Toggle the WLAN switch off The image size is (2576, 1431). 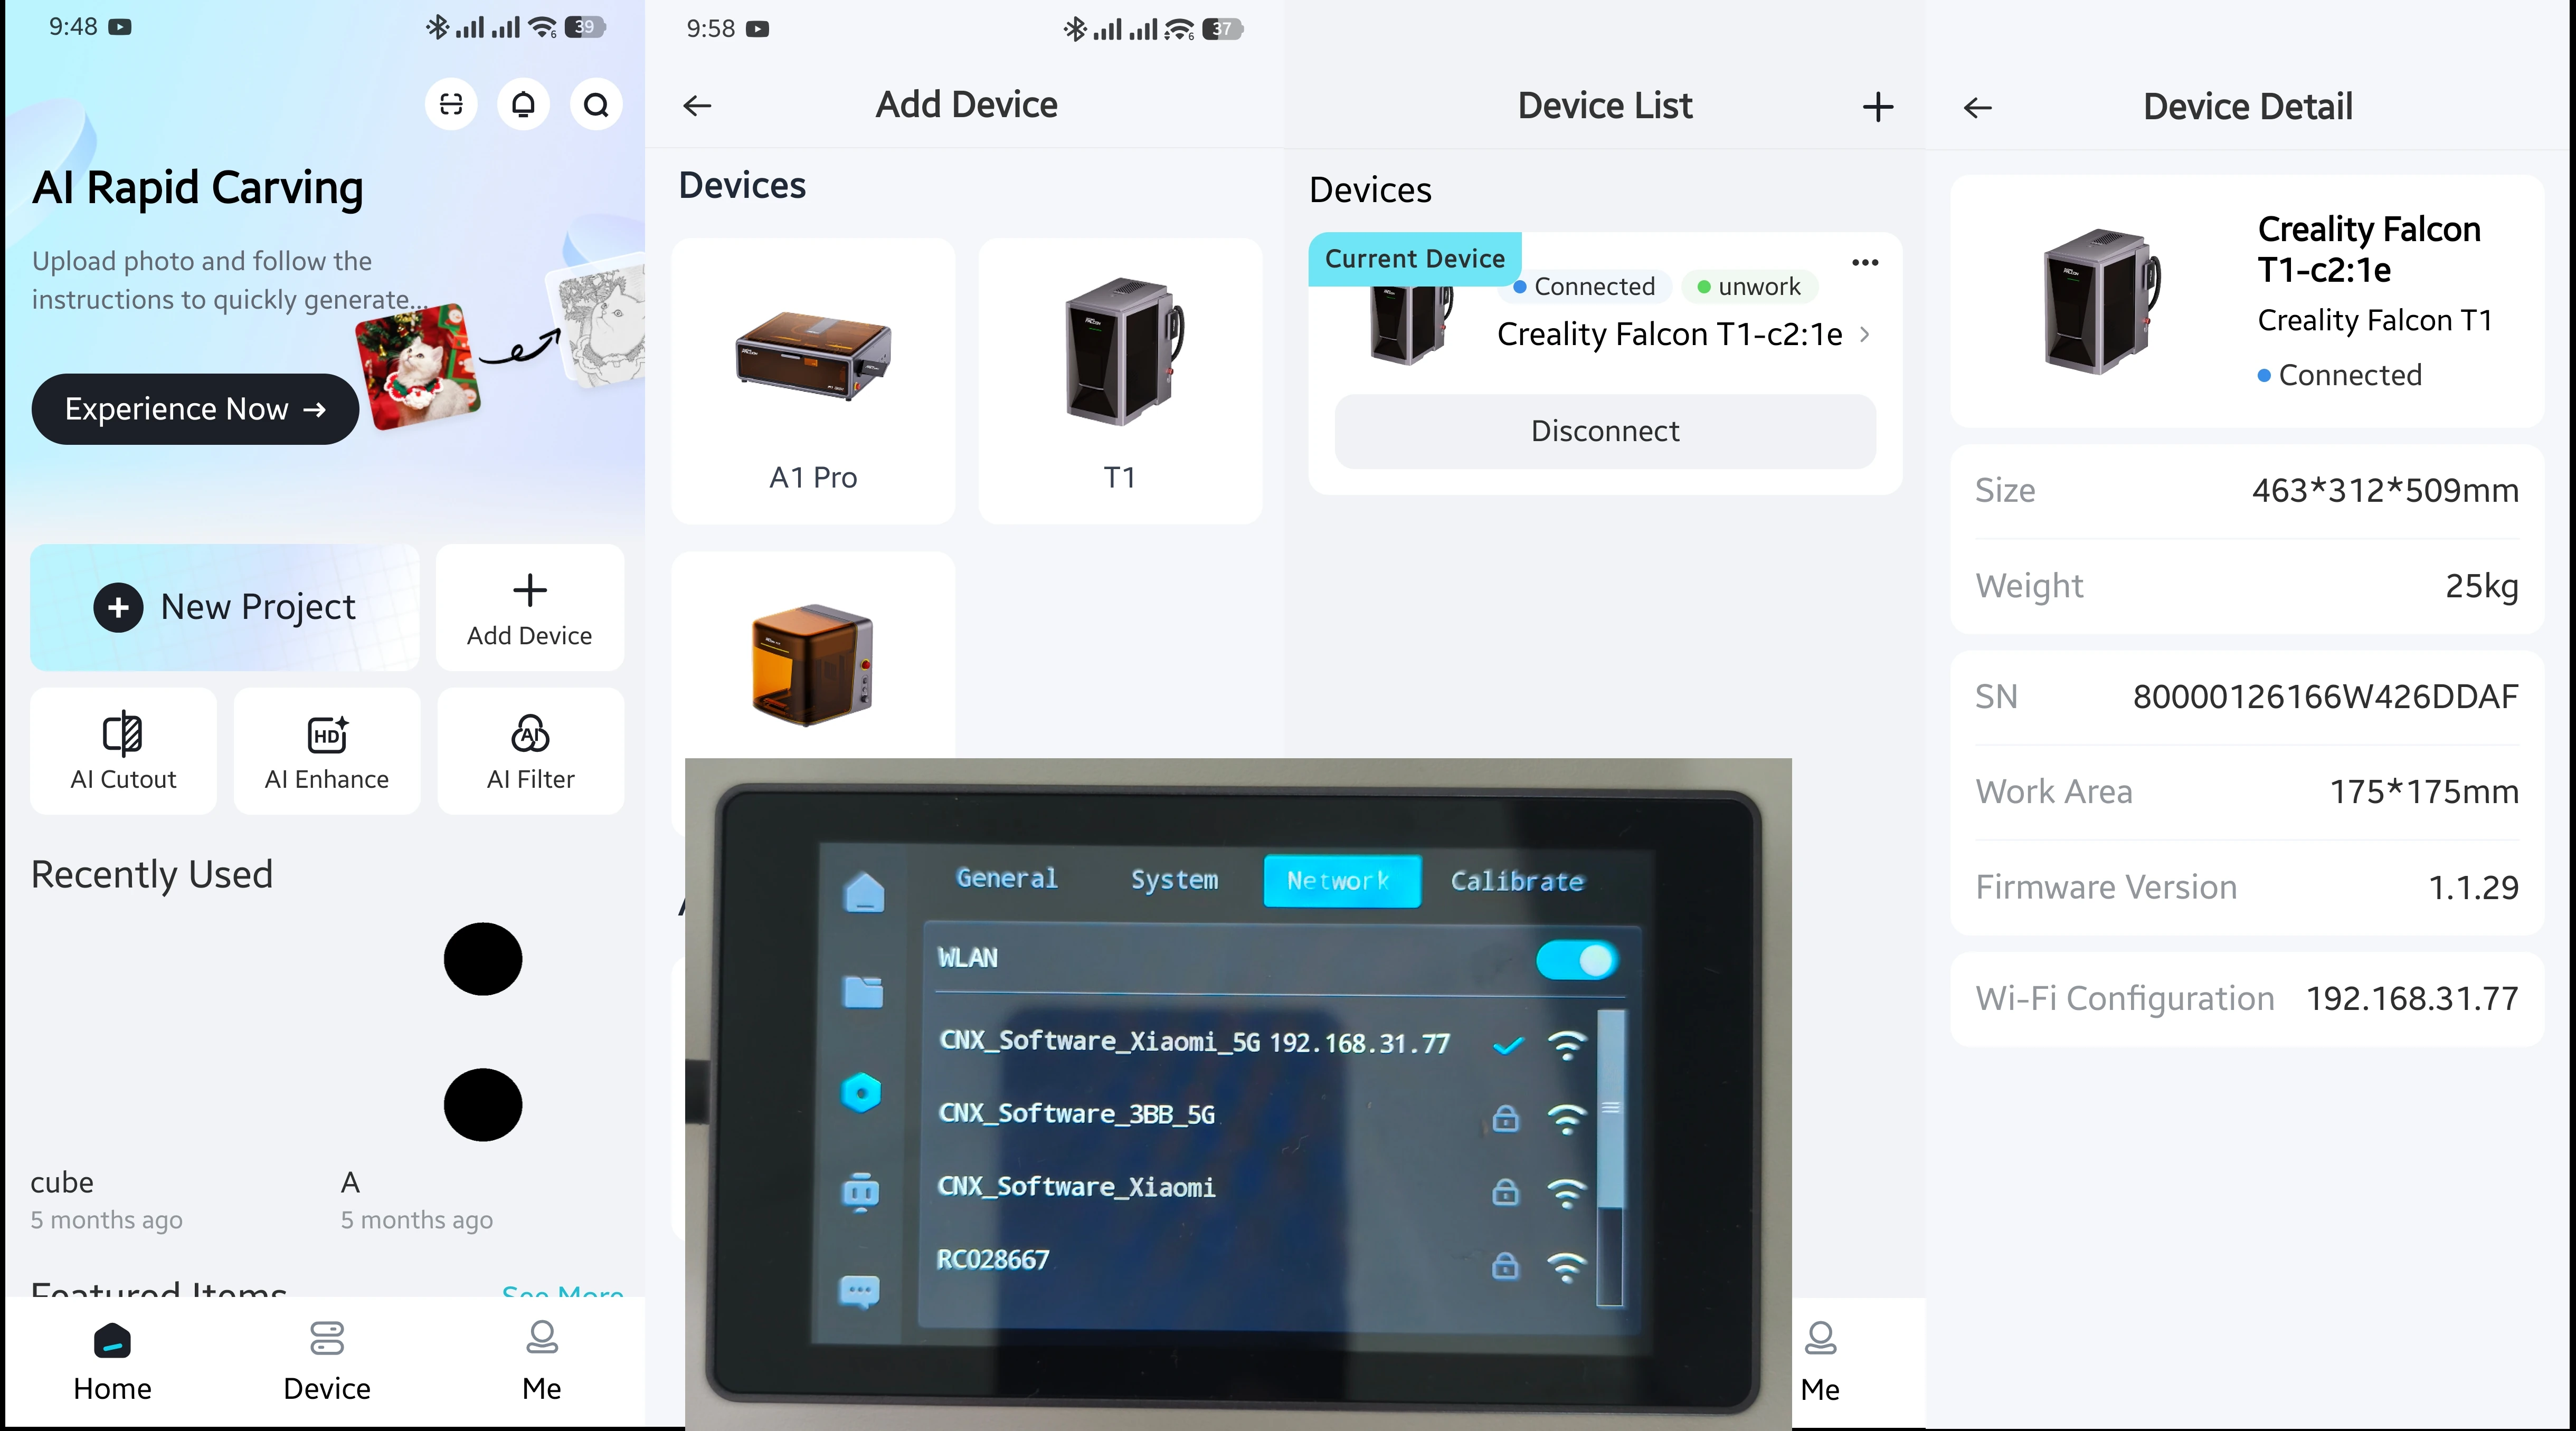click(1577, 960)
